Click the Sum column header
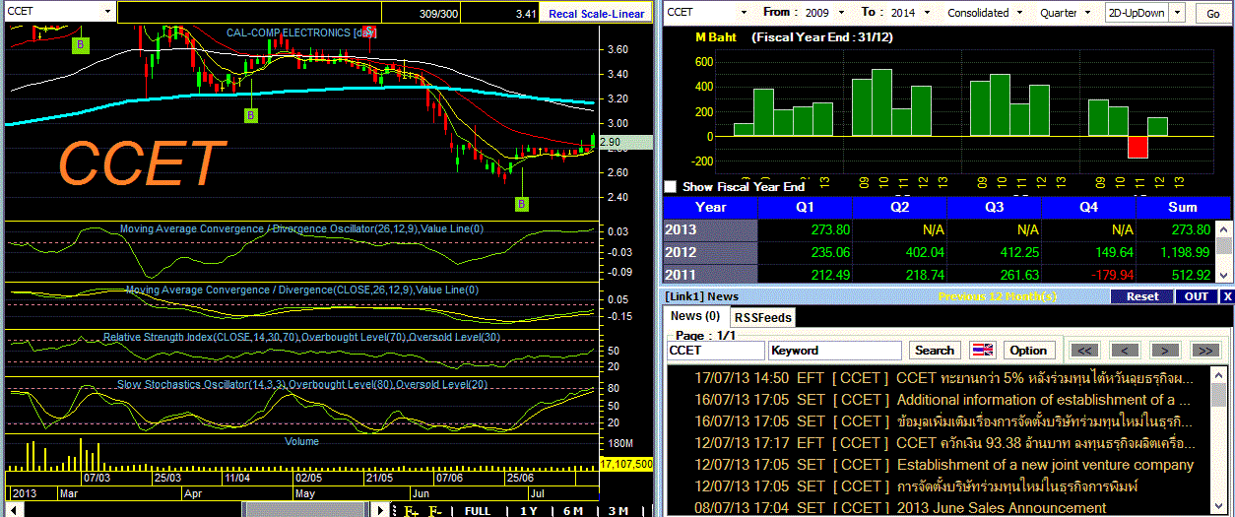The height and width of the screenshot is (517, 1235). click(1182, 207)
